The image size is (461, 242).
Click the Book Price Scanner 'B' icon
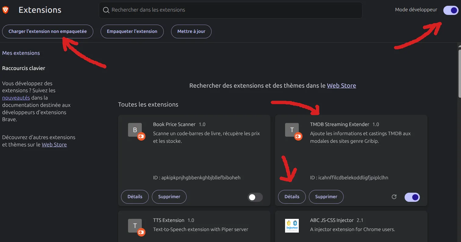[135, 130]
